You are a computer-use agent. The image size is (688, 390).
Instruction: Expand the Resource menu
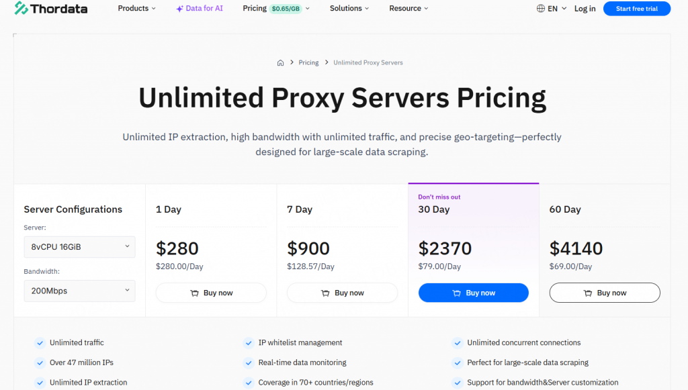tap(408, 8)
